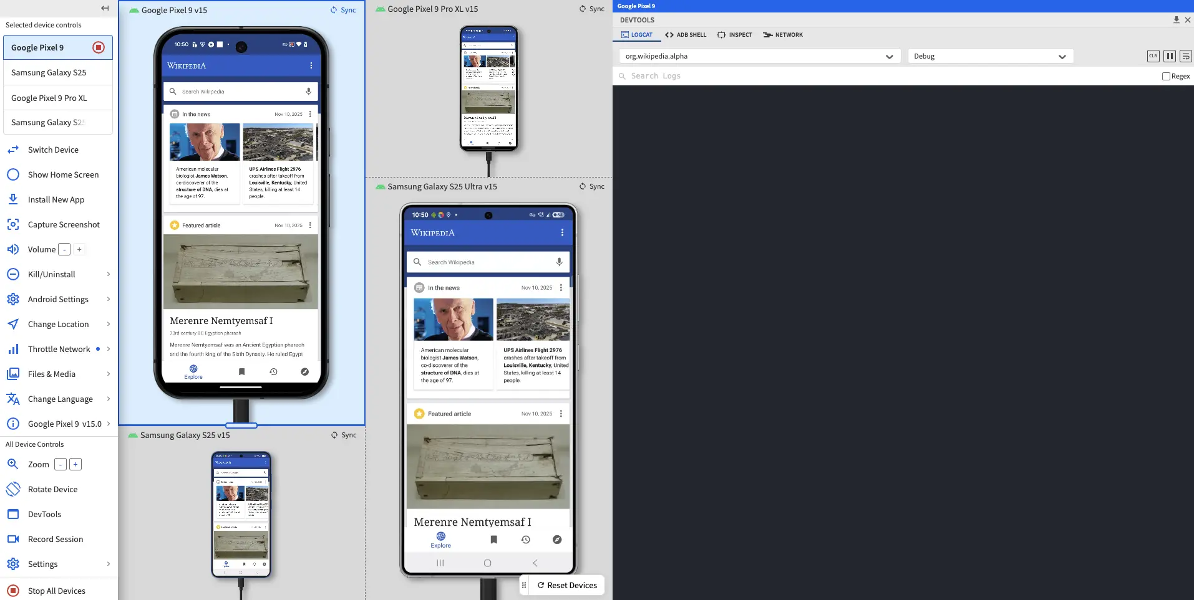Image resolution: width=1194 pixels, height=600 pixels.
Task: Click the CLR clear logs icon
Action: 1153,56
